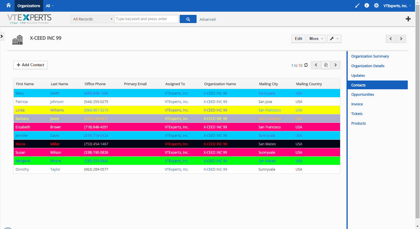Click last name Williams
420x229 pixels.
click(57, 110)
